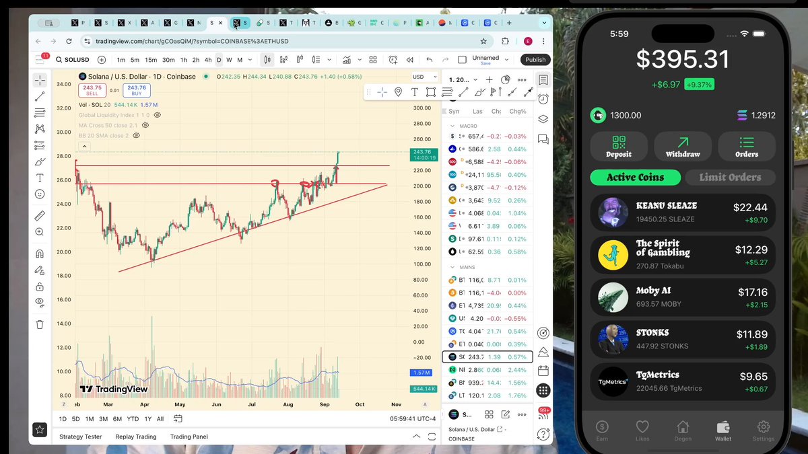808x454 pixels.
Task: Click the Publish button
Action: pos(535,60)
